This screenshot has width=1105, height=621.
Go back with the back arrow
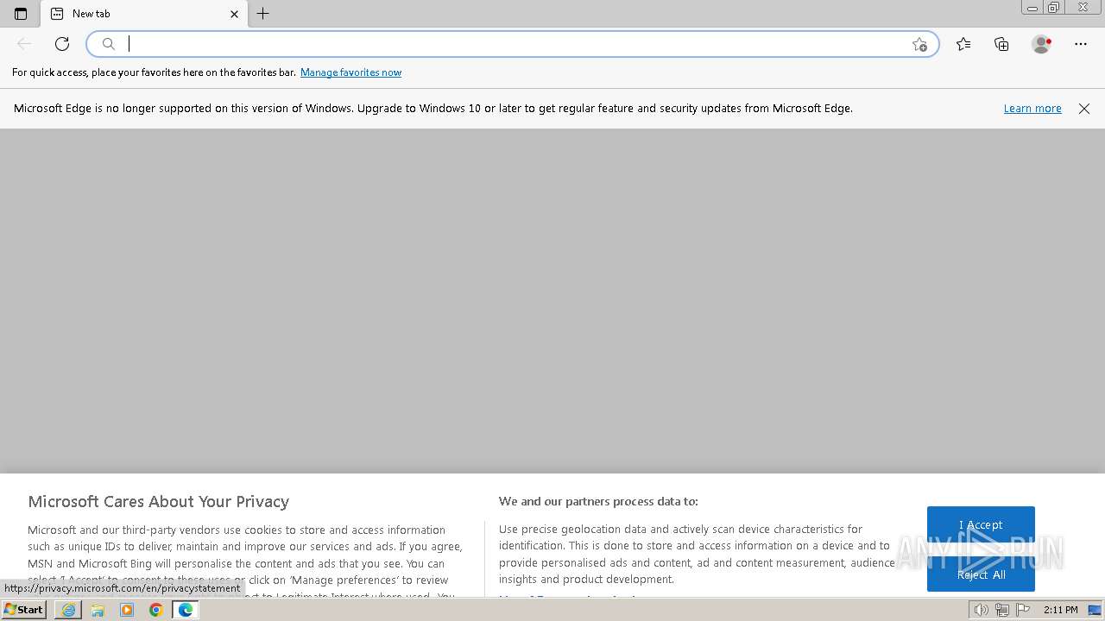pyautogui.click(x=24, y=44)
